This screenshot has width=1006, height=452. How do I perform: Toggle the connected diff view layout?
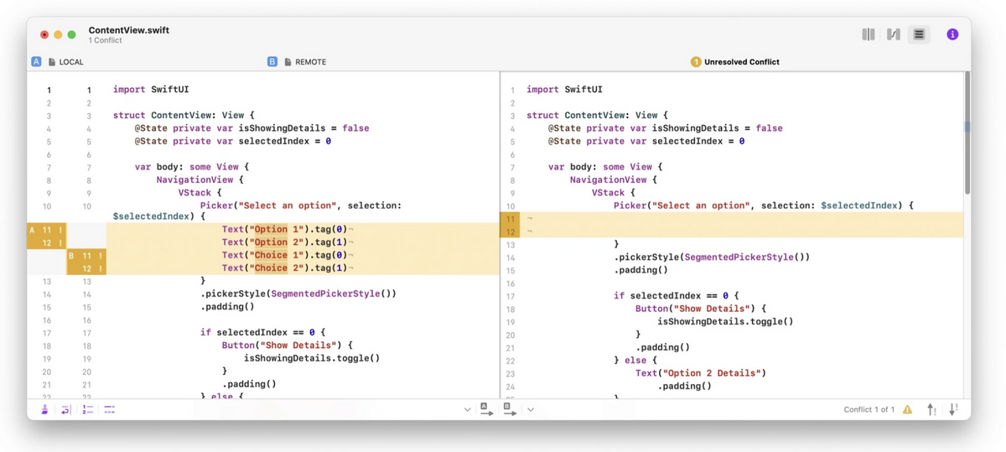pos(894,34)
